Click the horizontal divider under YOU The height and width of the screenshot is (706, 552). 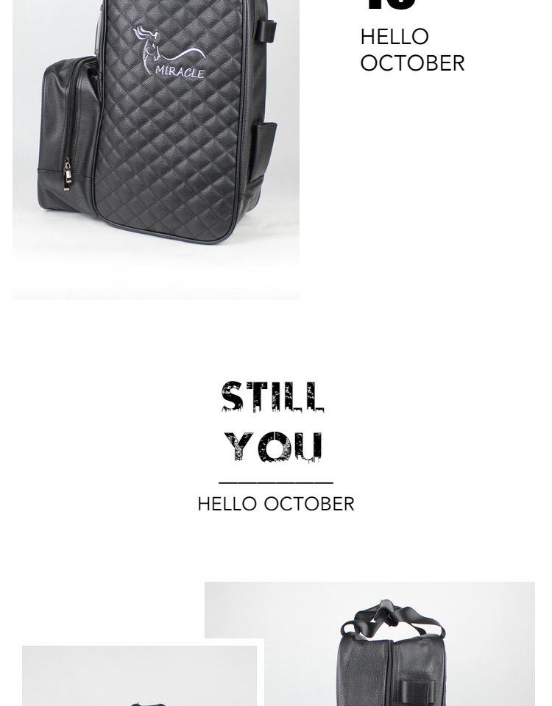tap(276, 482)
